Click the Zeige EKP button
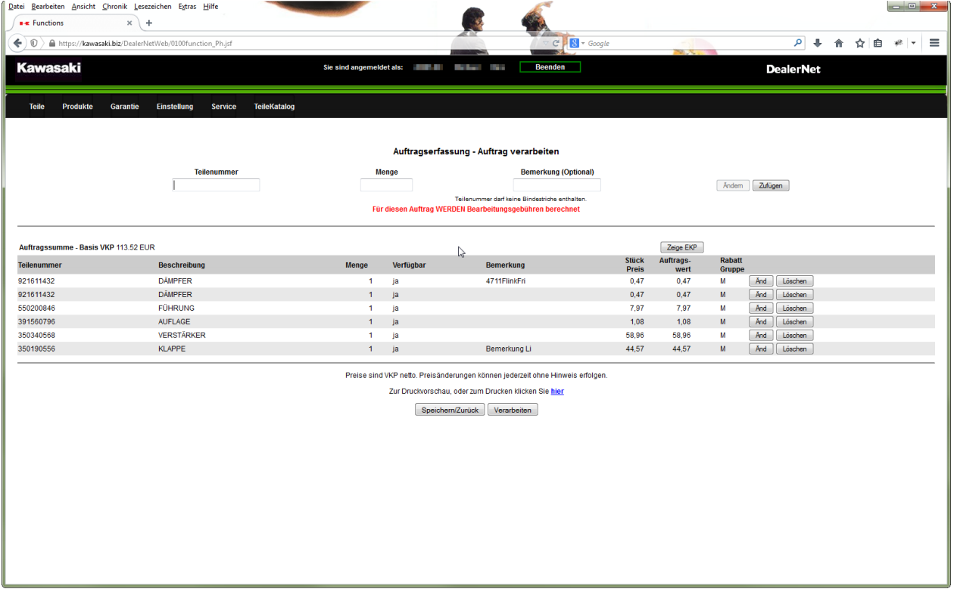Image resolution: width=954 pixels, height=592 pixels. (682, 247)
